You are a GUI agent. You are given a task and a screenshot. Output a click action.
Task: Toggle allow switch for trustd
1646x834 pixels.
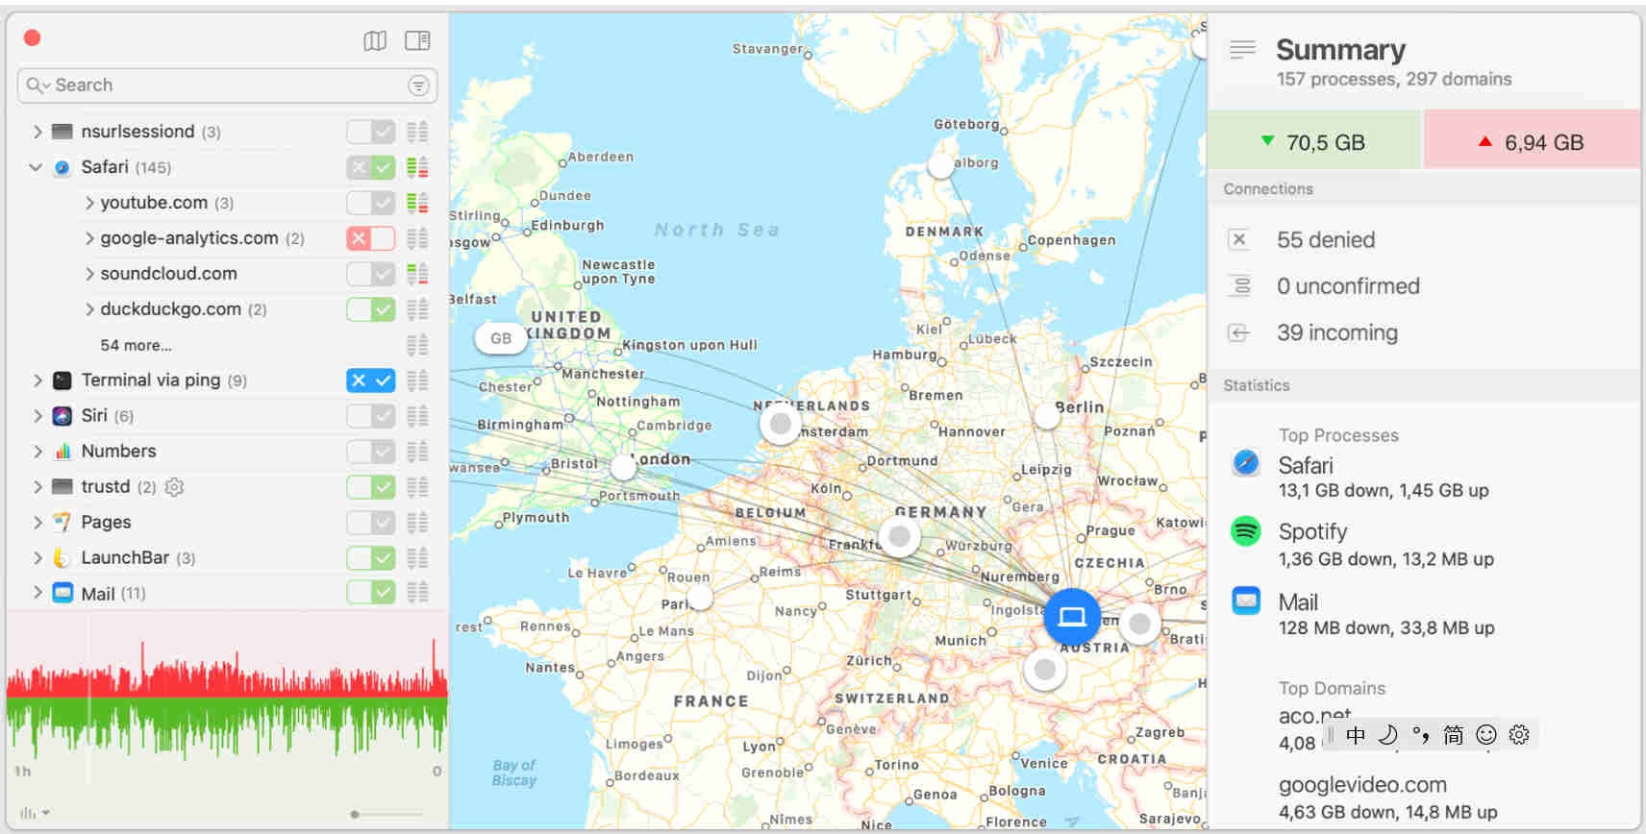pyautogui.click(x=371, y=487)
